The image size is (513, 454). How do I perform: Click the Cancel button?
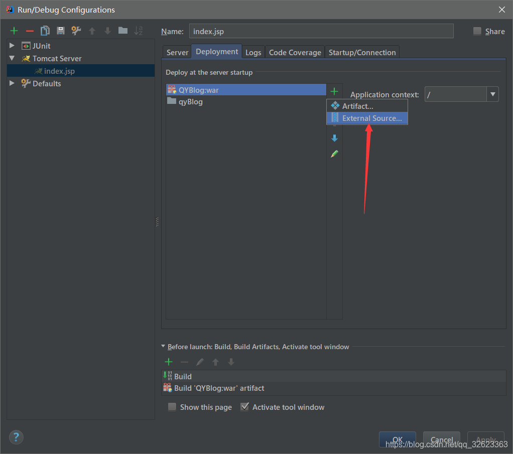pos(441,439)
